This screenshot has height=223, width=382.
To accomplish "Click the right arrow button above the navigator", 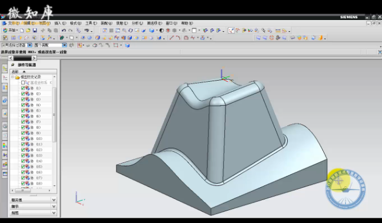I will (x=34, y=58).
